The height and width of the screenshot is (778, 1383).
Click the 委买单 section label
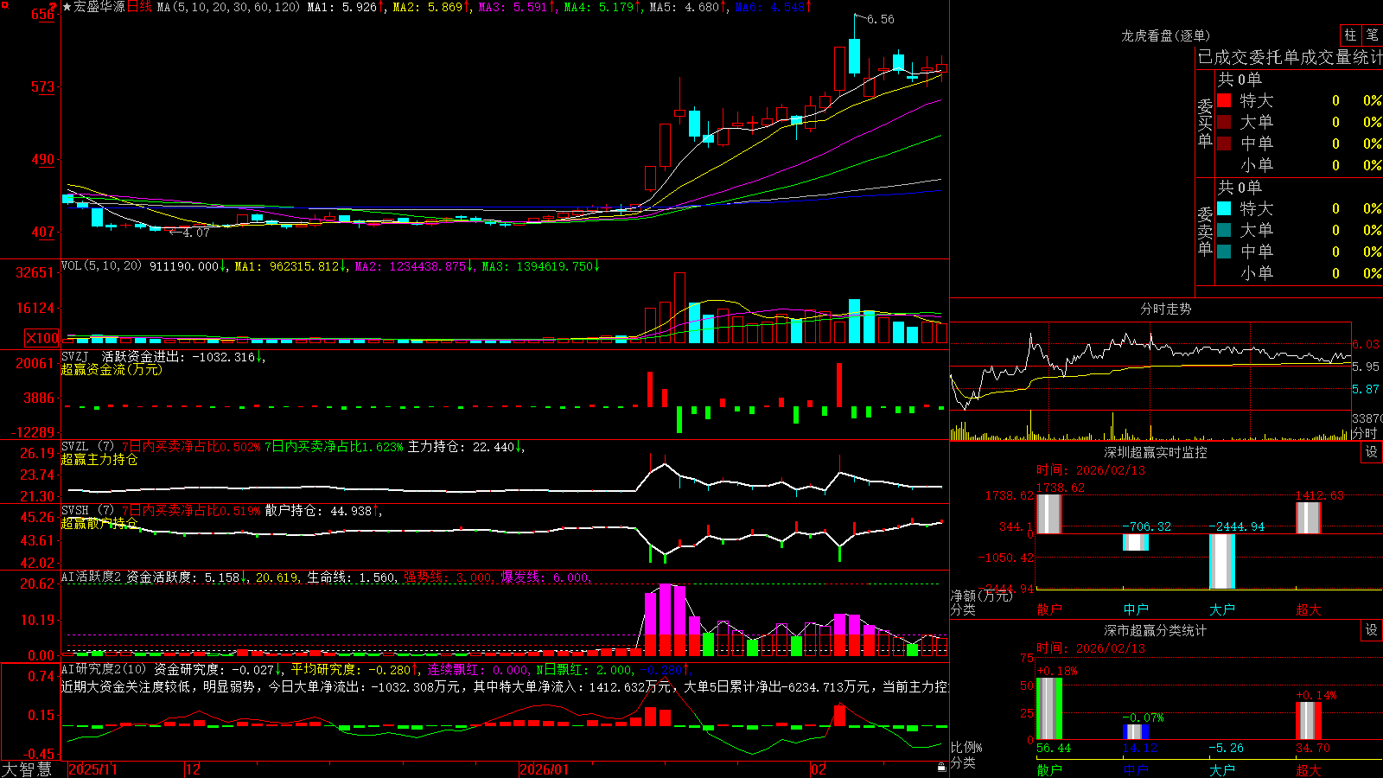(x=1205, y=124)
